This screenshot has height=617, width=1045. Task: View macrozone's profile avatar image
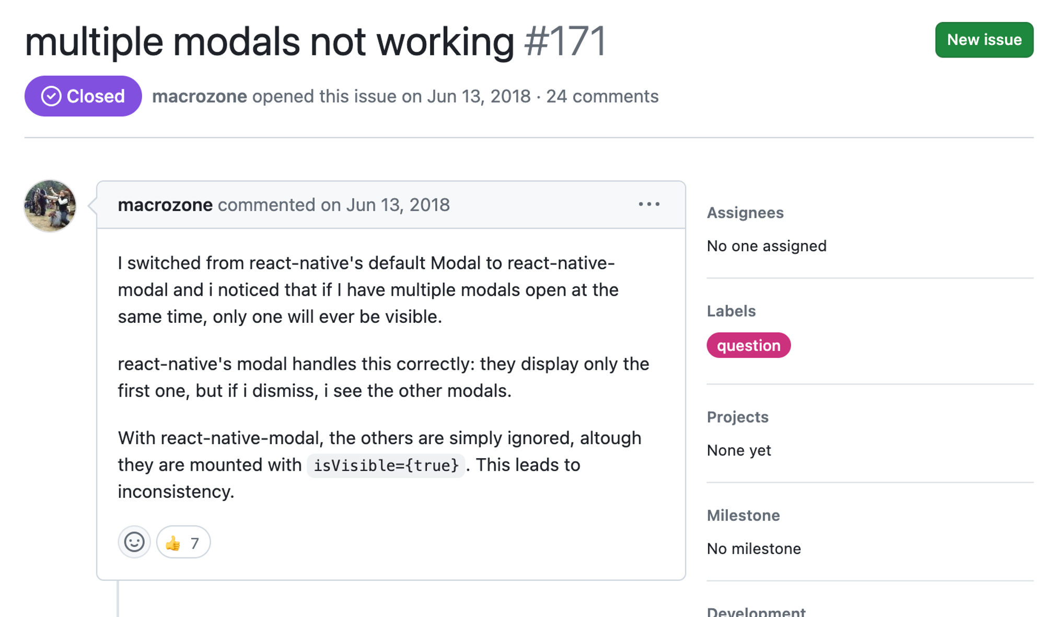tap(50, 206)
